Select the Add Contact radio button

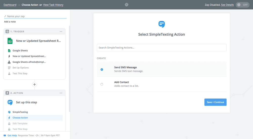(102, 84)
